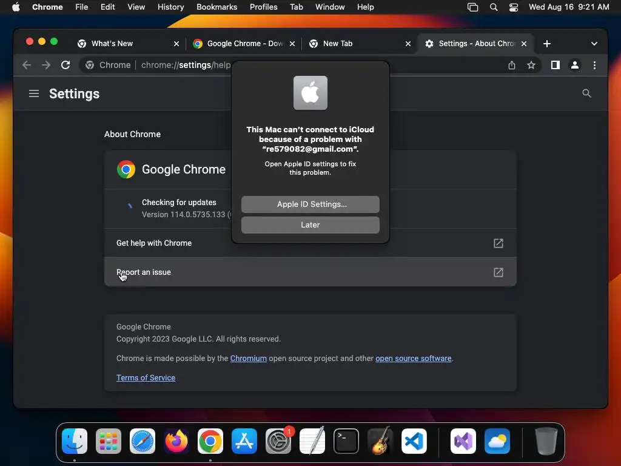Share this page using share icon
Screen dimensions: 621x466
[x=512, y=65]
